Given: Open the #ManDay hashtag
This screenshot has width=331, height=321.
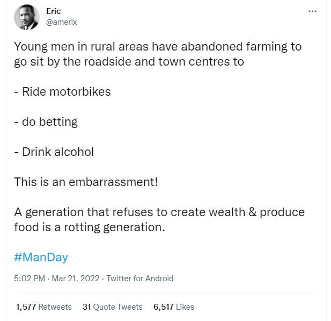Looking at the screenshot, I should 41,257.
